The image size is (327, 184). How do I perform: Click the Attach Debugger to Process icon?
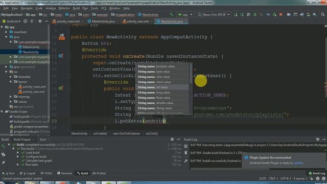(x=274, y=15)
